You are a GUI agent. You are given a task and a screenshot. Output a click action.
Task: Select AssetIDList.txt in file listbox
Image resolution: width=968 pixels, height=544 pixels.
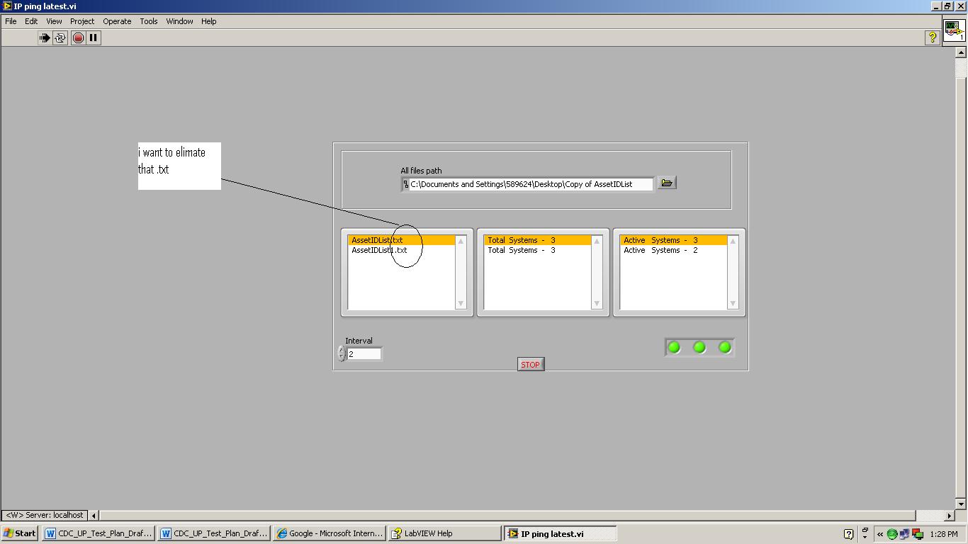click(401, 240)
